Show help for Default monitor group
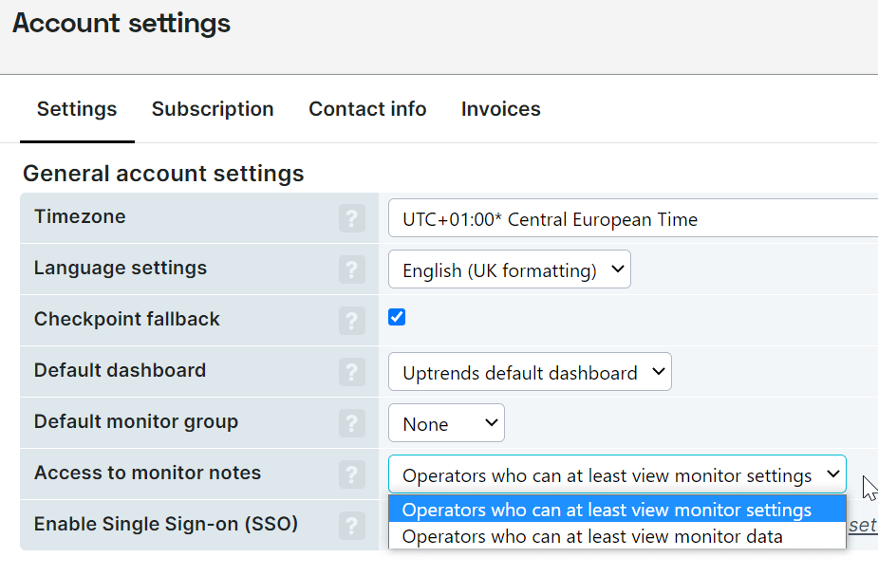 point(352,424)
